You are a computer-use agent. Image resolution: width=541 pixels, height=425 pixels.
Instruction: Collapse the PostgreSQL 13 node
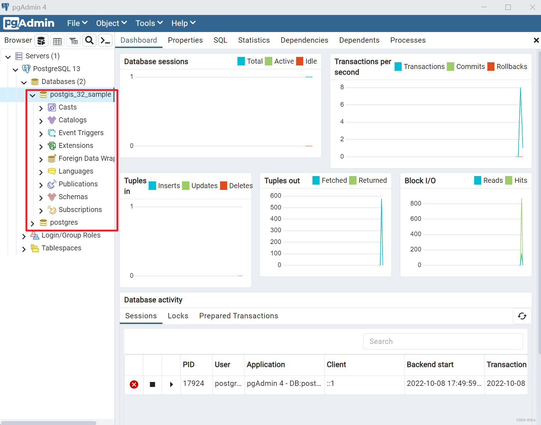tap(15, 69)
